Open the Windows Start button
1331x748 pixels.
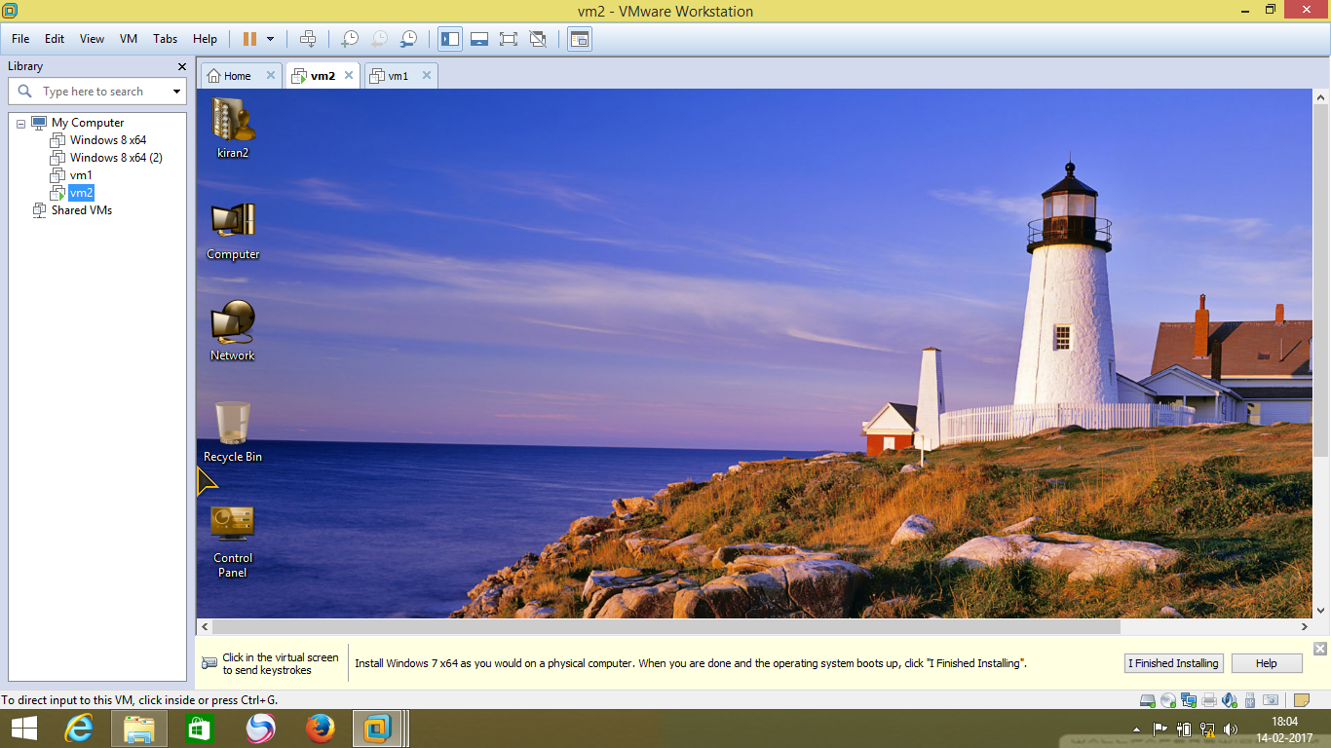(24, 729)
